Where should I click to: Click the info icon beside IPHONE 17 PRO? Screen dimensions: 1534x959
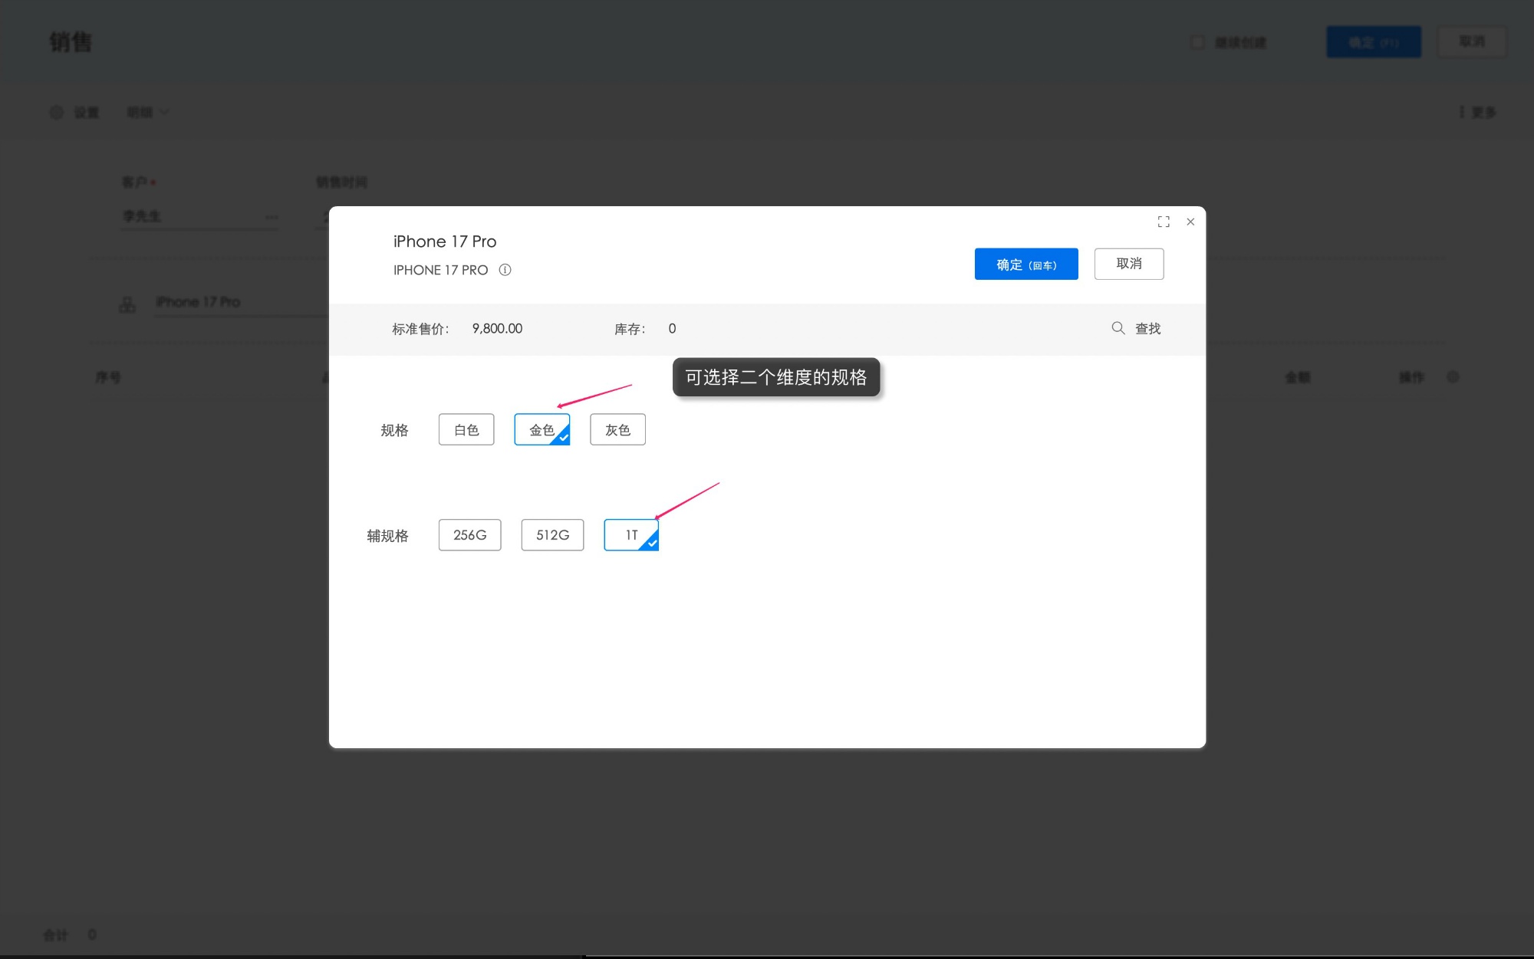(505, 270)
